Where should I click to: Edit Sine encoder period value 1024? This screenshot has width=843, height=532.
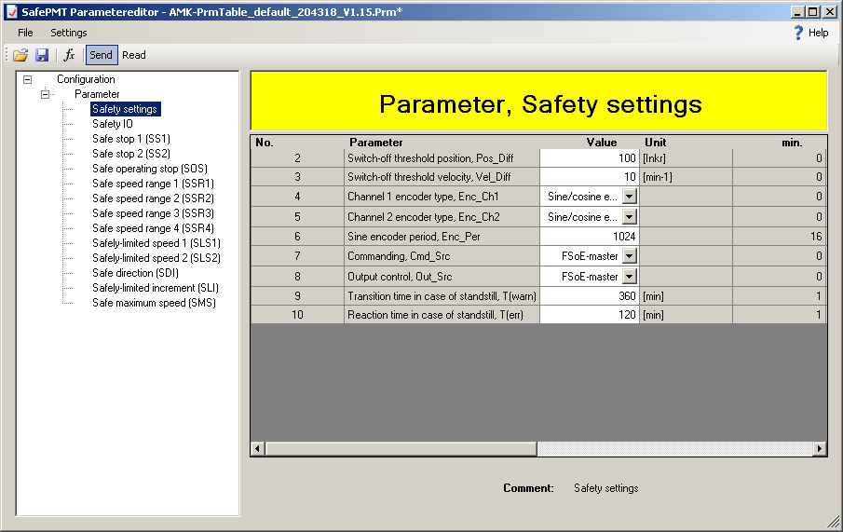(x=590, y=237)
